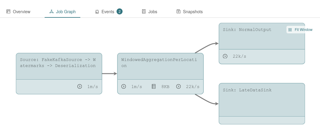
Task: Switch to the Events tab
Action: [109, 12]
